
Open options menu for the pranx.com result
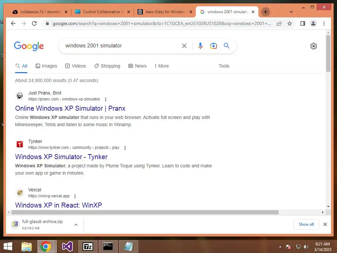click(106, 99)
